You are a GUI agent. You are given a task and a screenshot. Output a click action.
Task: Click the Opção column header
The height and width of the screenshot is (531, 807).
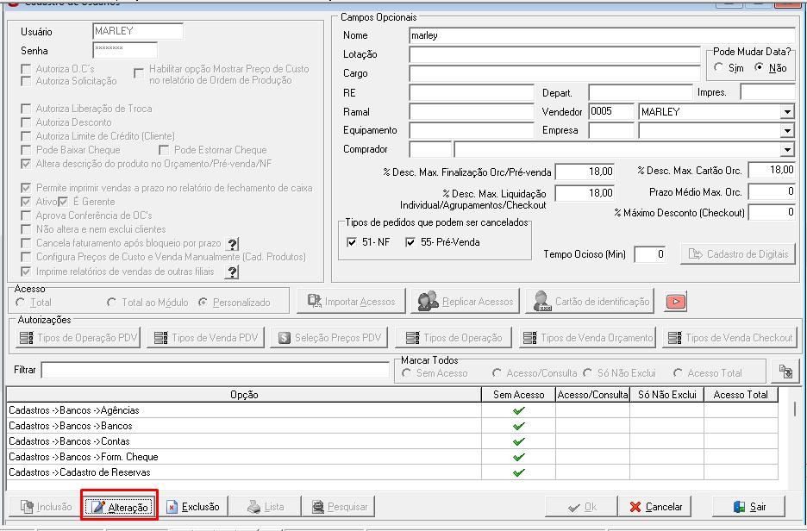tap(244, 395)
